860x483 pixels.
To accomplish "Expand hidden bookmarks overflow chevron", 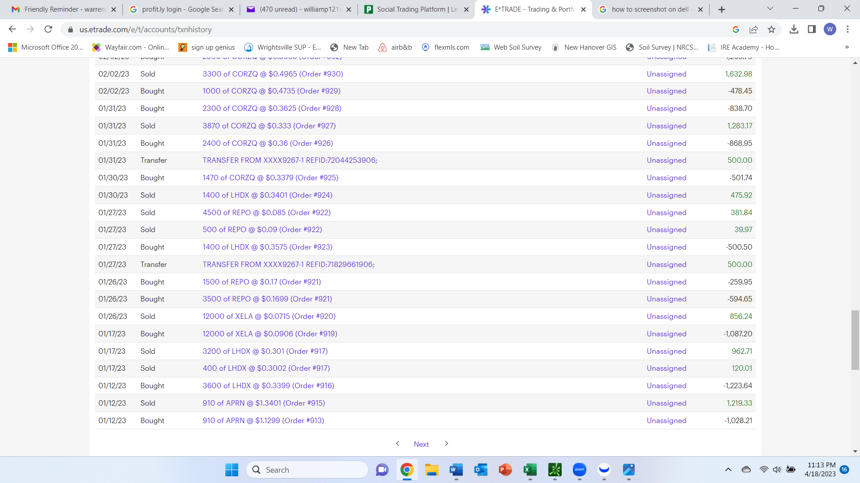I will 847,47.
